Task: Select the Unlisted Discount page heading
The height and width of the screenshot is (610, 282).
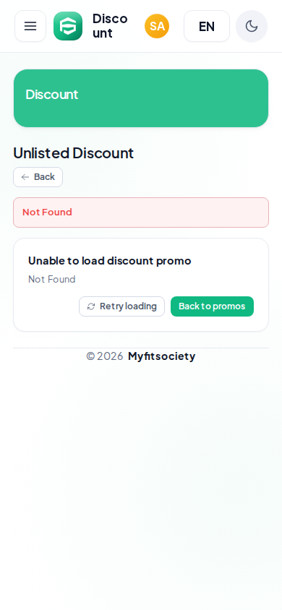Action: click(x=74, y=153)
